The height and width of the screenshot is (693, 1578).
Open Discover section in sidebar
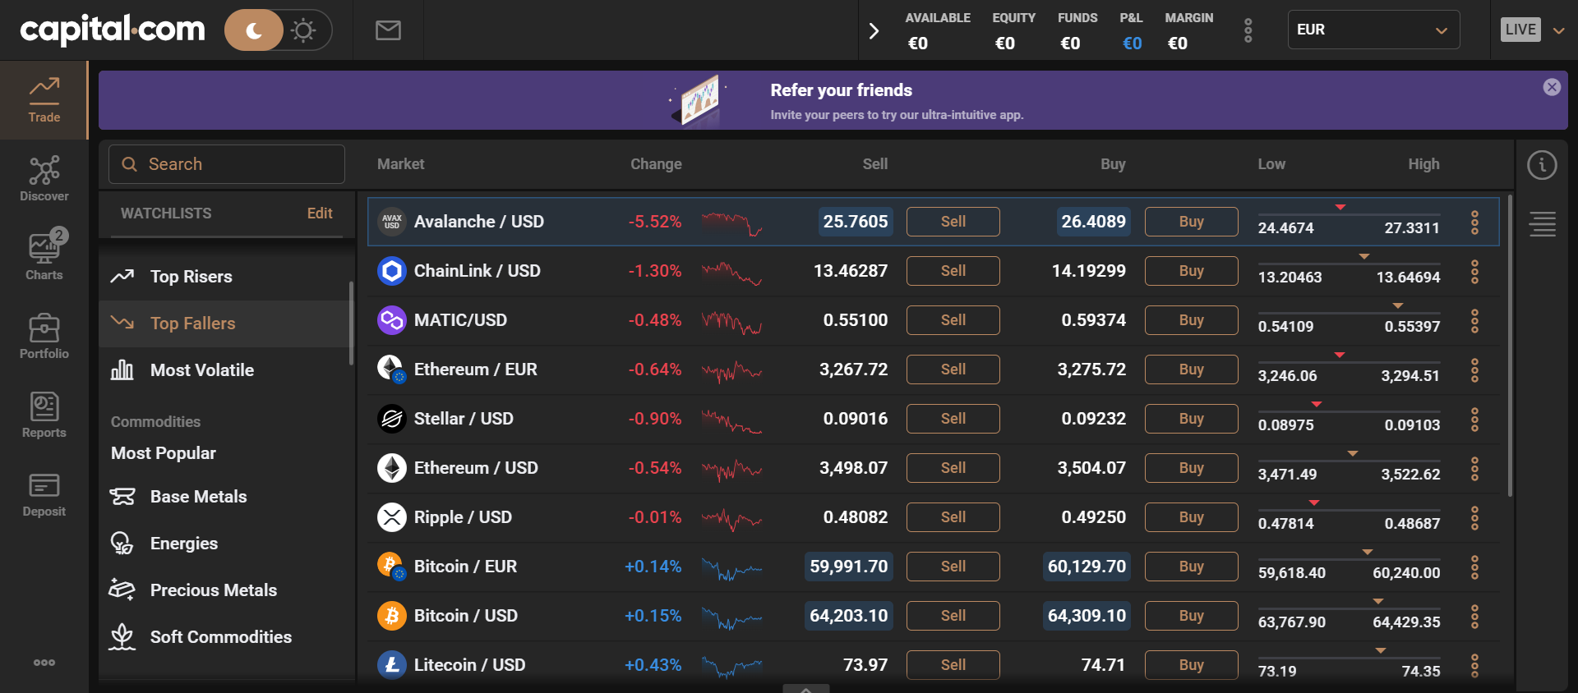[x=44, y=179]
